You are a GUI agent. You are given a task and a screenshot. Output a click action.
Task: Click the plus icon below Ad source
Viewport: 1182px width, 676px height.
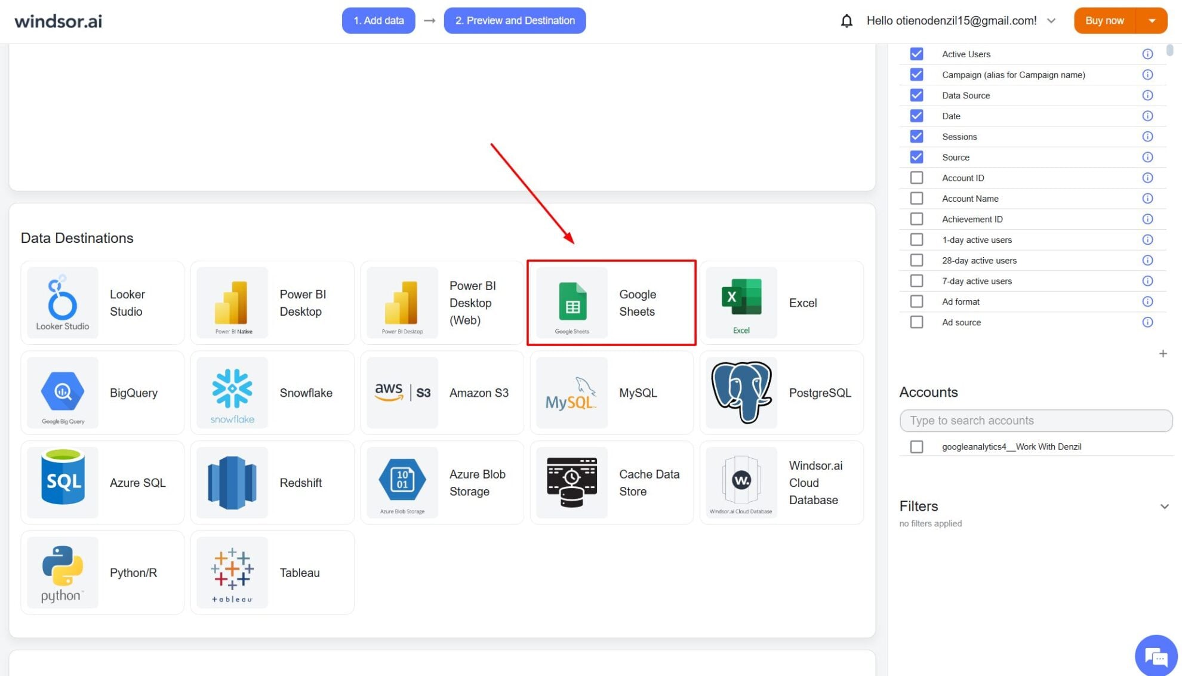coord(1163,353)
